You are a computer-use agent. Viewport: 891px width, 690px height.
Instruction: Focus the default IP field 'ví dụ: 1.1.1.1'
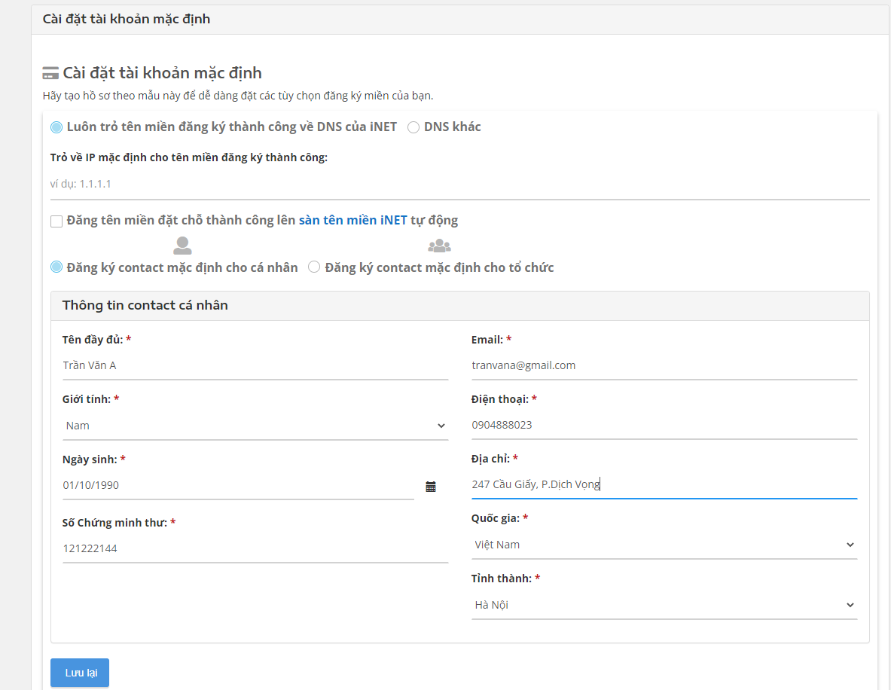point(459,184)
